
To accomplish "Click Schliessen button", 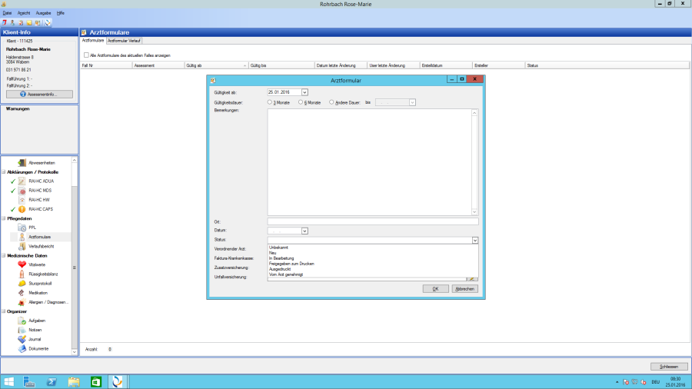I will click(x=669, y=367).
